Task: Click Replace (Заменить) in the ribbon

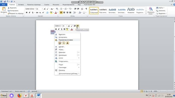Action: coord(161,11)
